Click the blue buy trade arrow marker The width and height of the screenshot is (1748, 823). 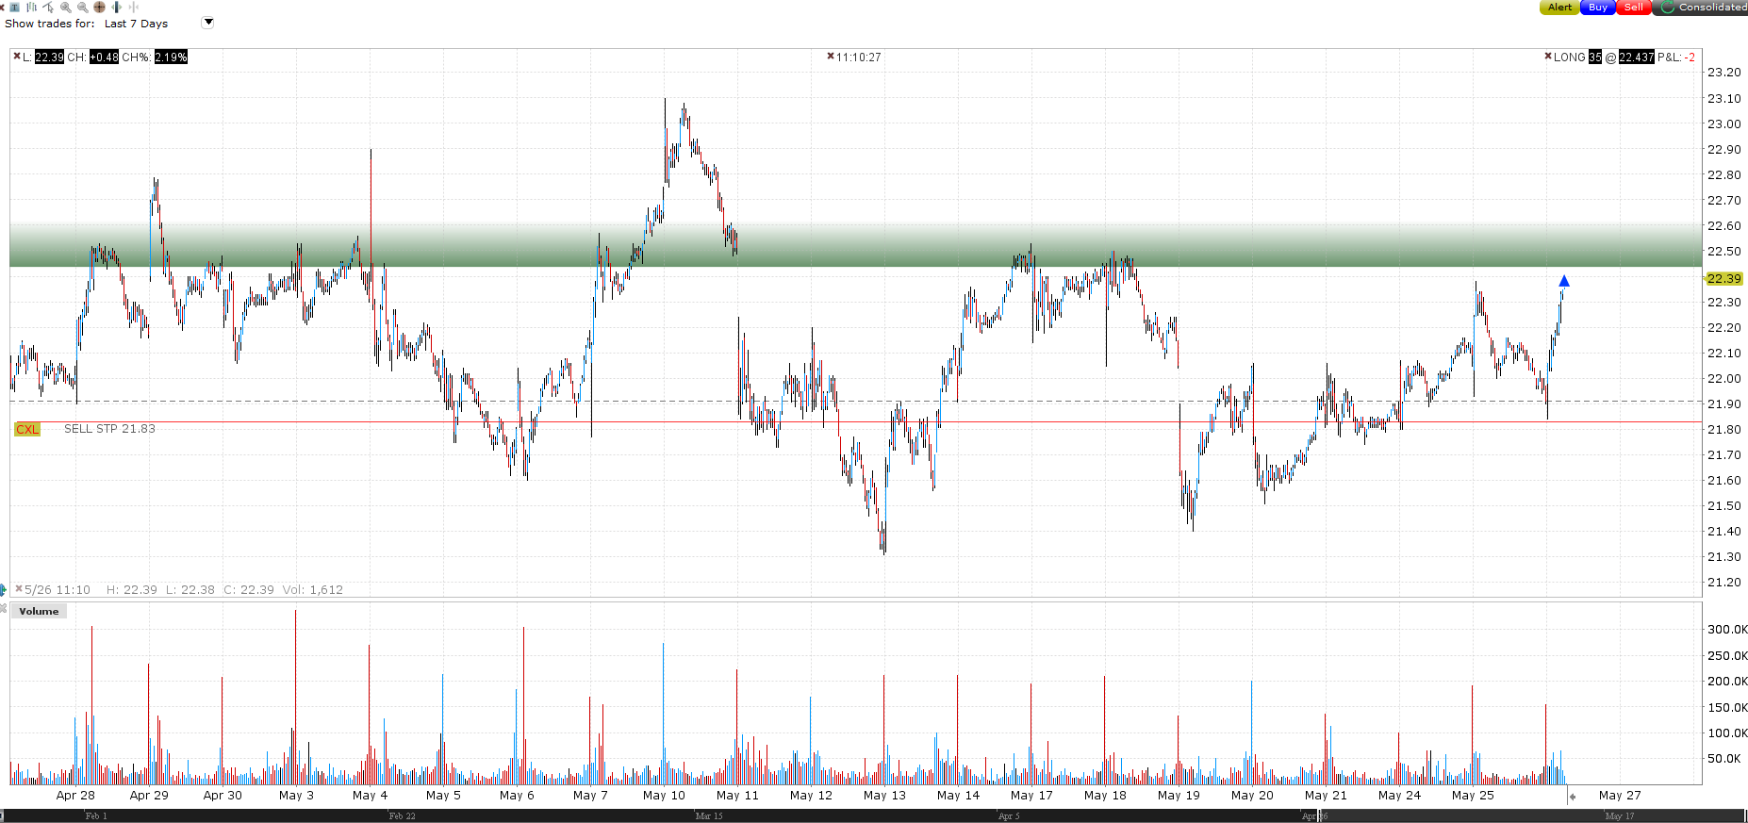(x=1564, y=281)
